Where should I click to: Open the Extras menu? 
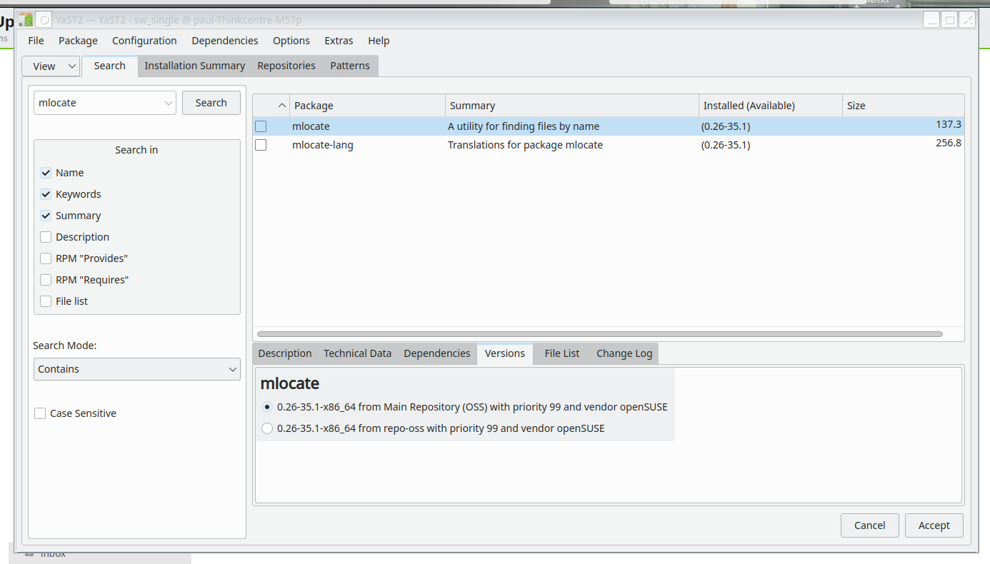pyautogui.click(x=339, y=41)
